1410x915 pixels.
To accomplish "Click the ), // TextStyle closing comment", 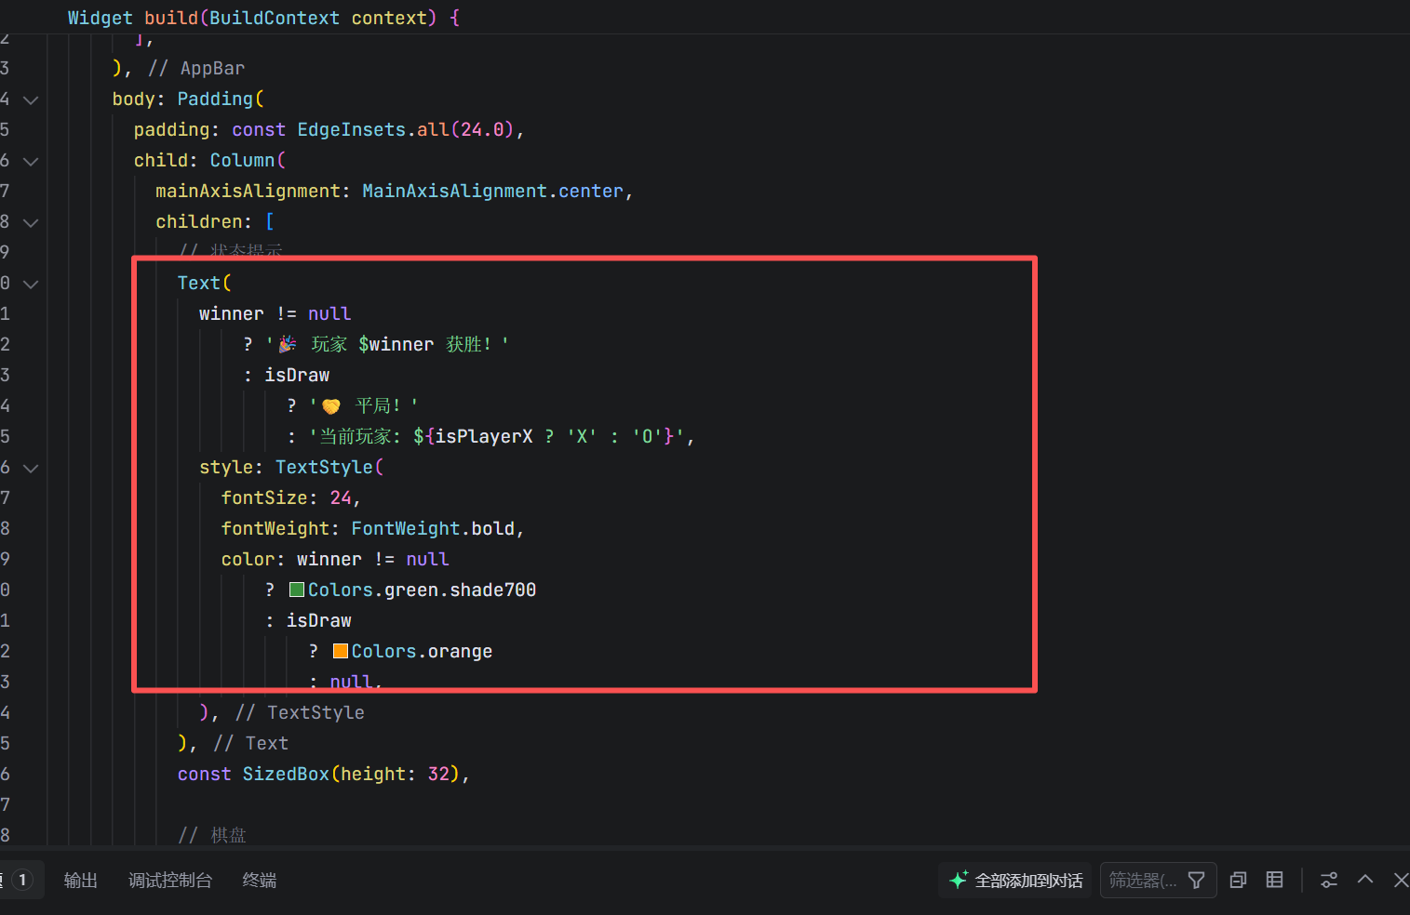I will pyautogui.click(x=282, y=712).
